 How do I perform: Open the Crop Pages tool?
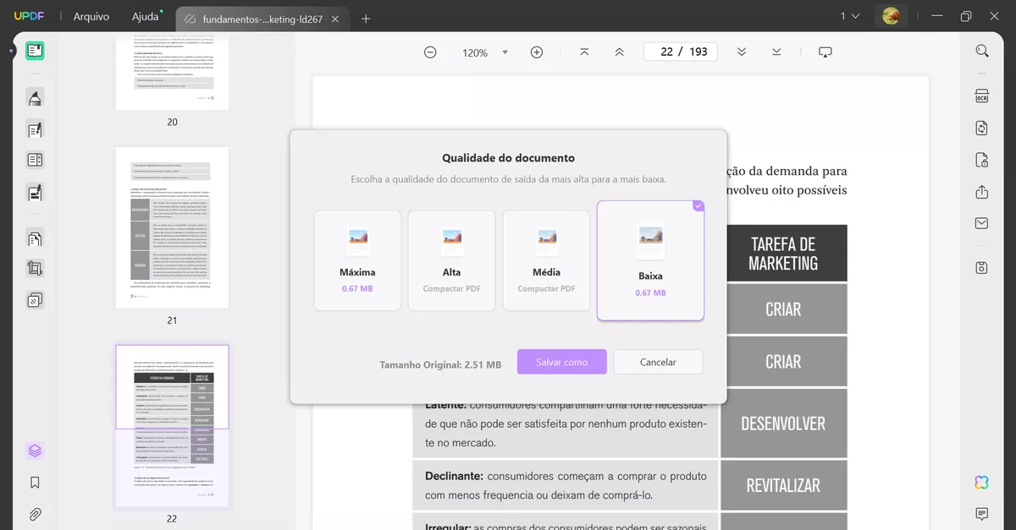35,269
